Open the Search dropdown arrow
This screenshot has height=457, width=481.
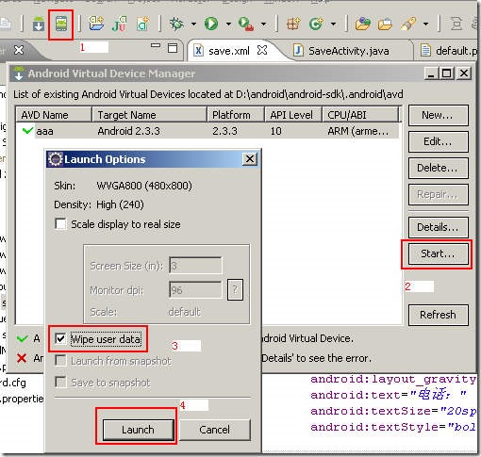tap(425, 24)
